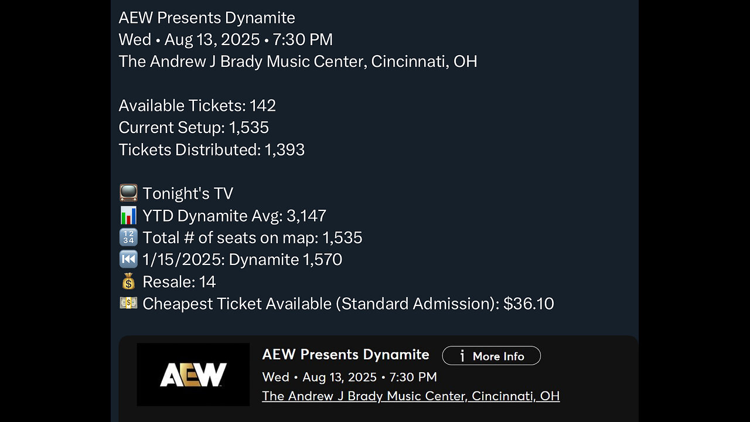Click the Available Tickets: 142 line
Screen dimensions: 750x422
point(197,105)
